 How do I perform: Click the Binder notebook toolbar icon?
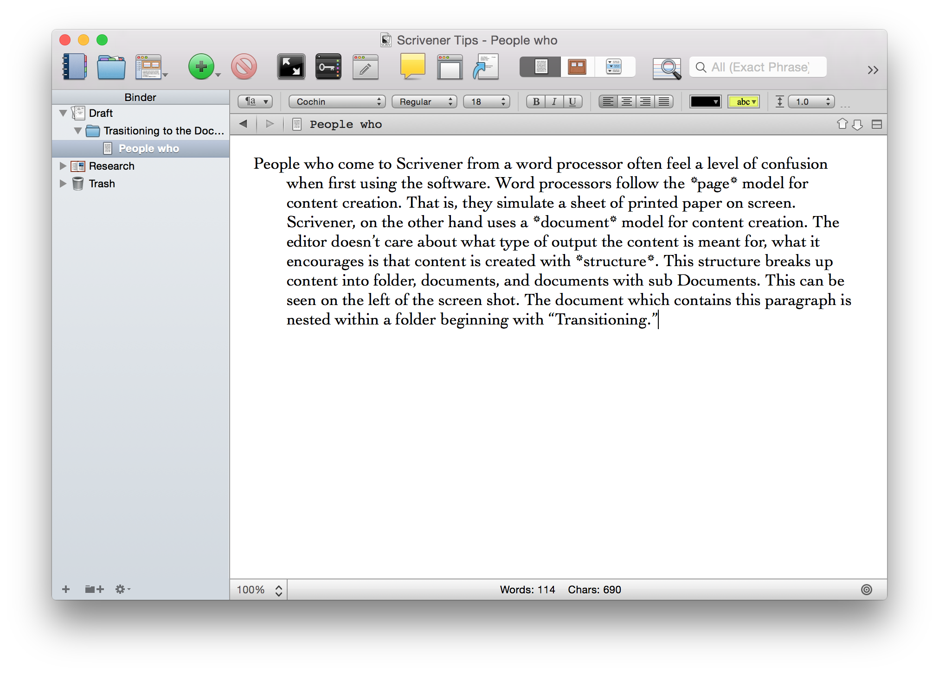(x=74, y=67)
